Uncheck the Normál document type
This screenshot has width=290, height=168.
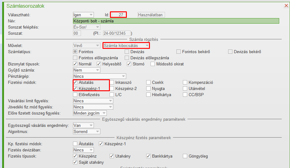pyautogui.click(x=75, y=64)
